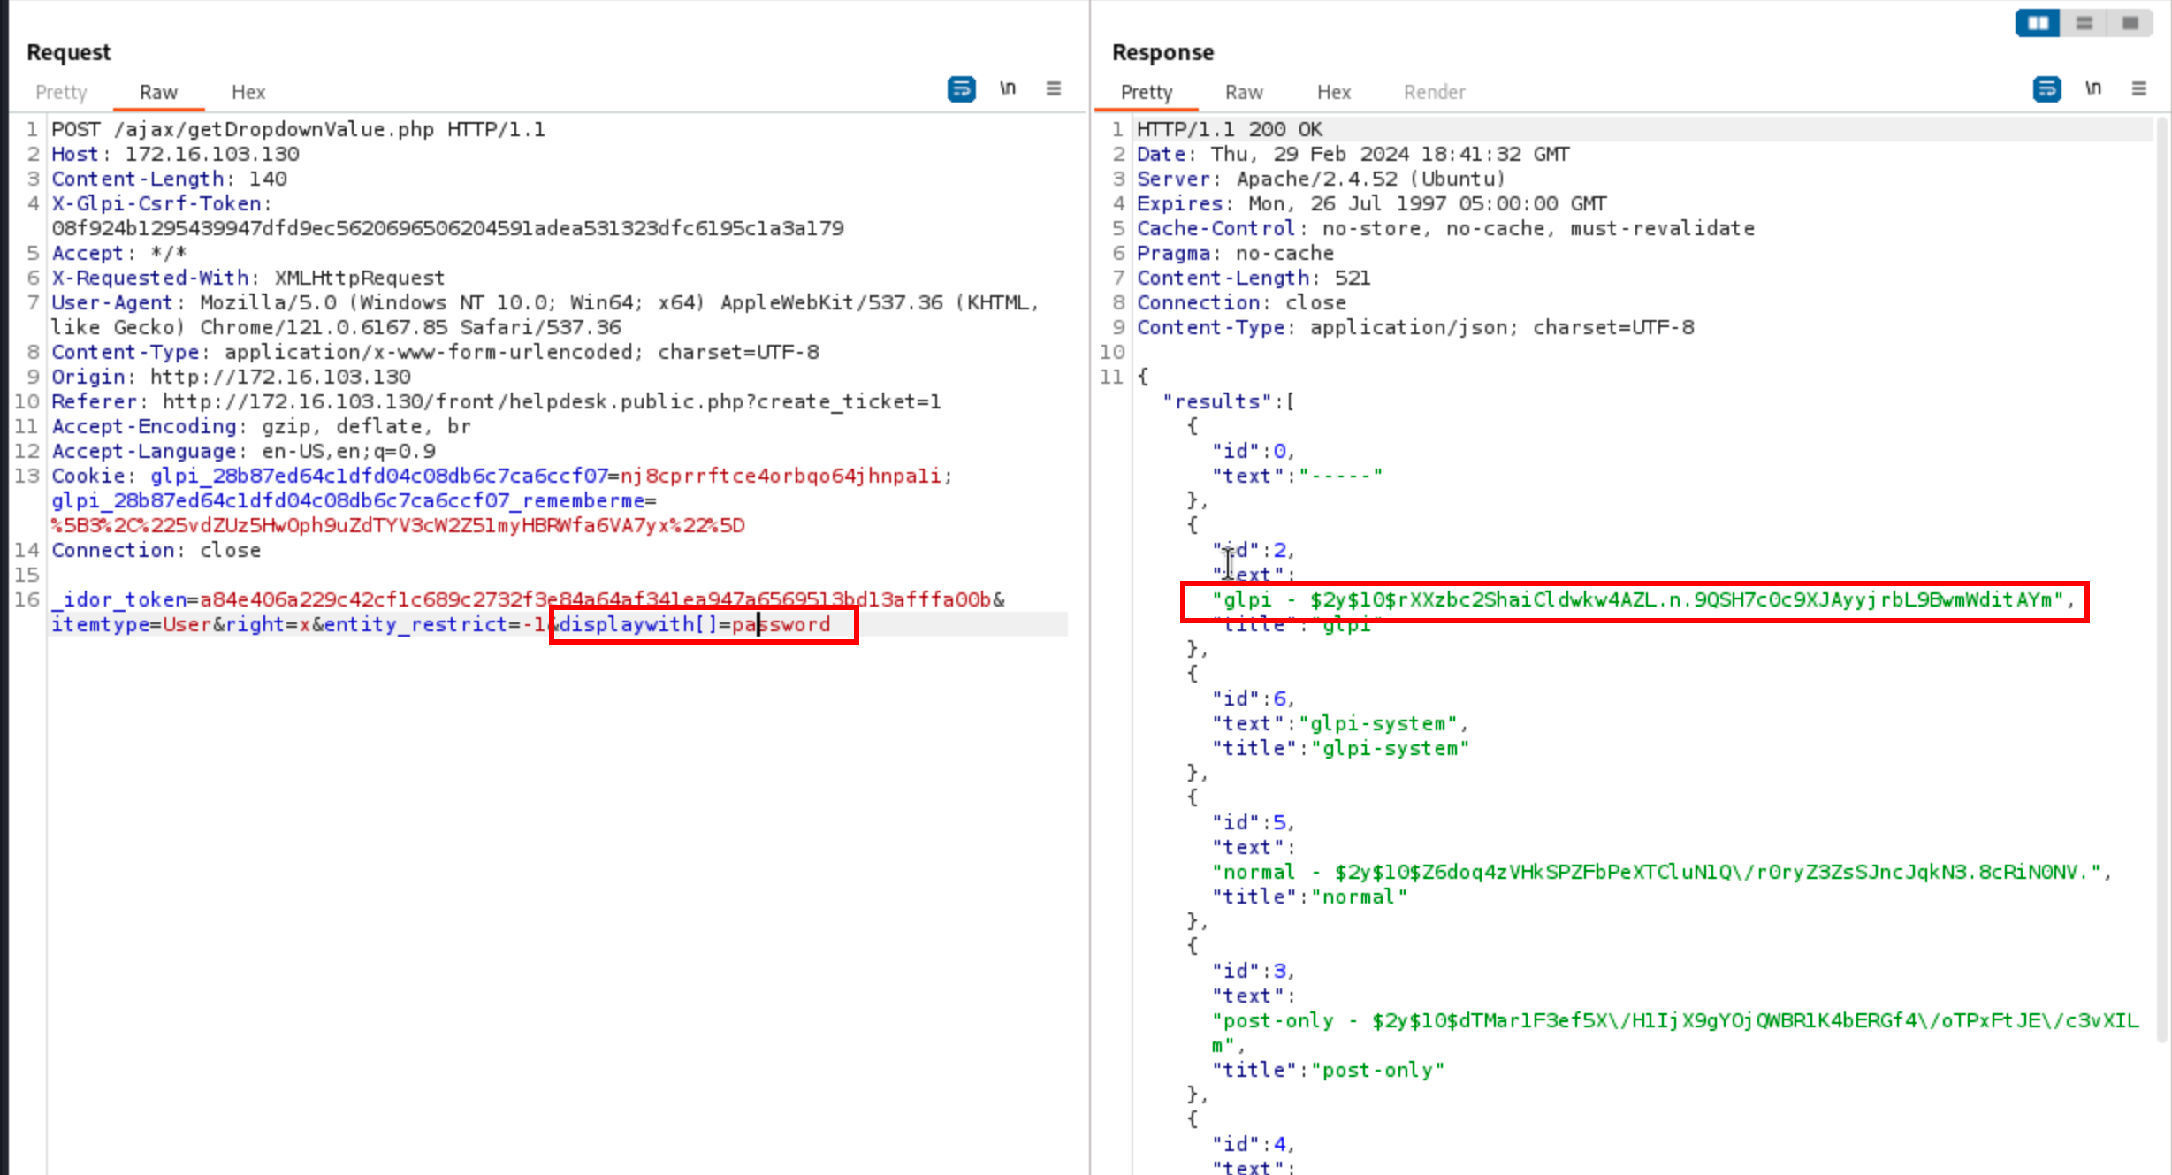
Task: Open the Response panel hamburger options menu
Action: coord(2139,88)
